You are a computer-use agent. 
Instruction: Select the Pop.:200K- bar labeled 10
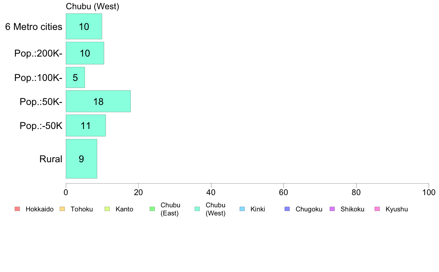(85, 53)
